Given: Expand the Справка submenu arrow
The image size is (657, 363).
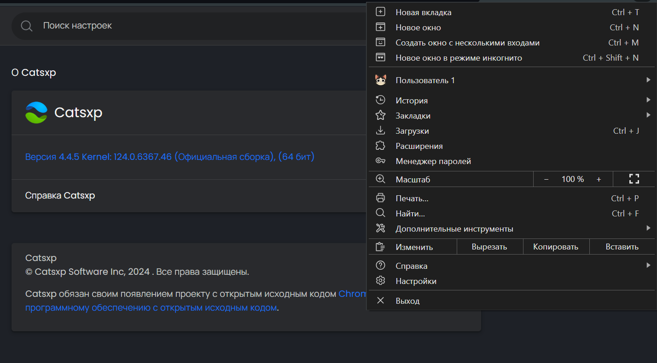Looking at the screenshot, I should (648, 265).
